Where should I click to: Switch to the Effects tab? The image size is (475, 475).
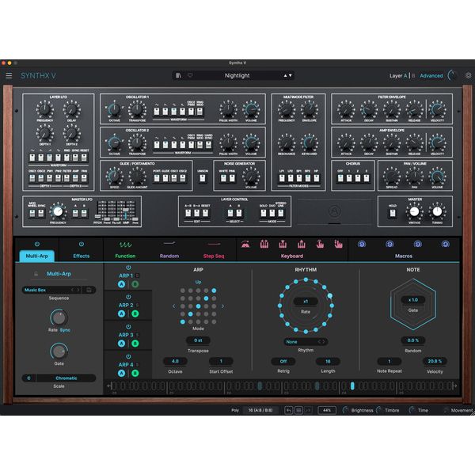(82, 256)
